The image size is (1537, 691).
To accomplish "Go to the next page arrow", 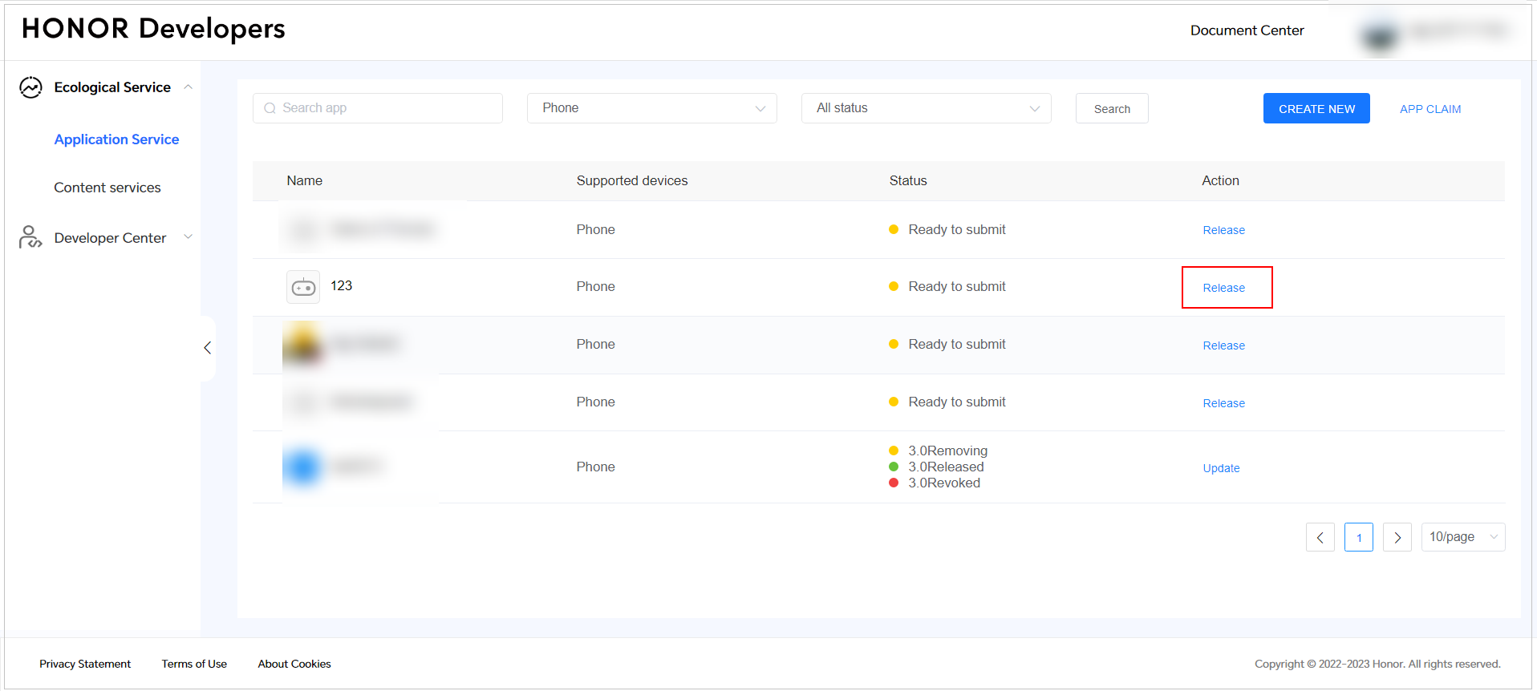I will (x=1397, y=538).
